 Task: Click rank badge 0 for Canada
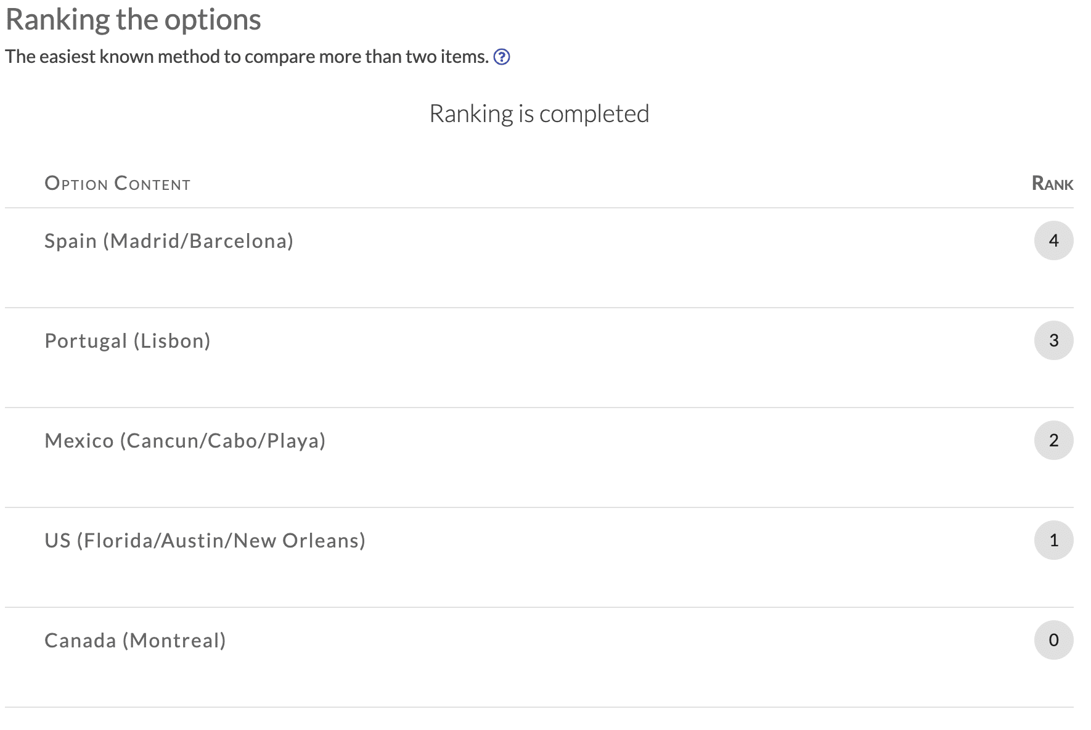[1053, 640]
